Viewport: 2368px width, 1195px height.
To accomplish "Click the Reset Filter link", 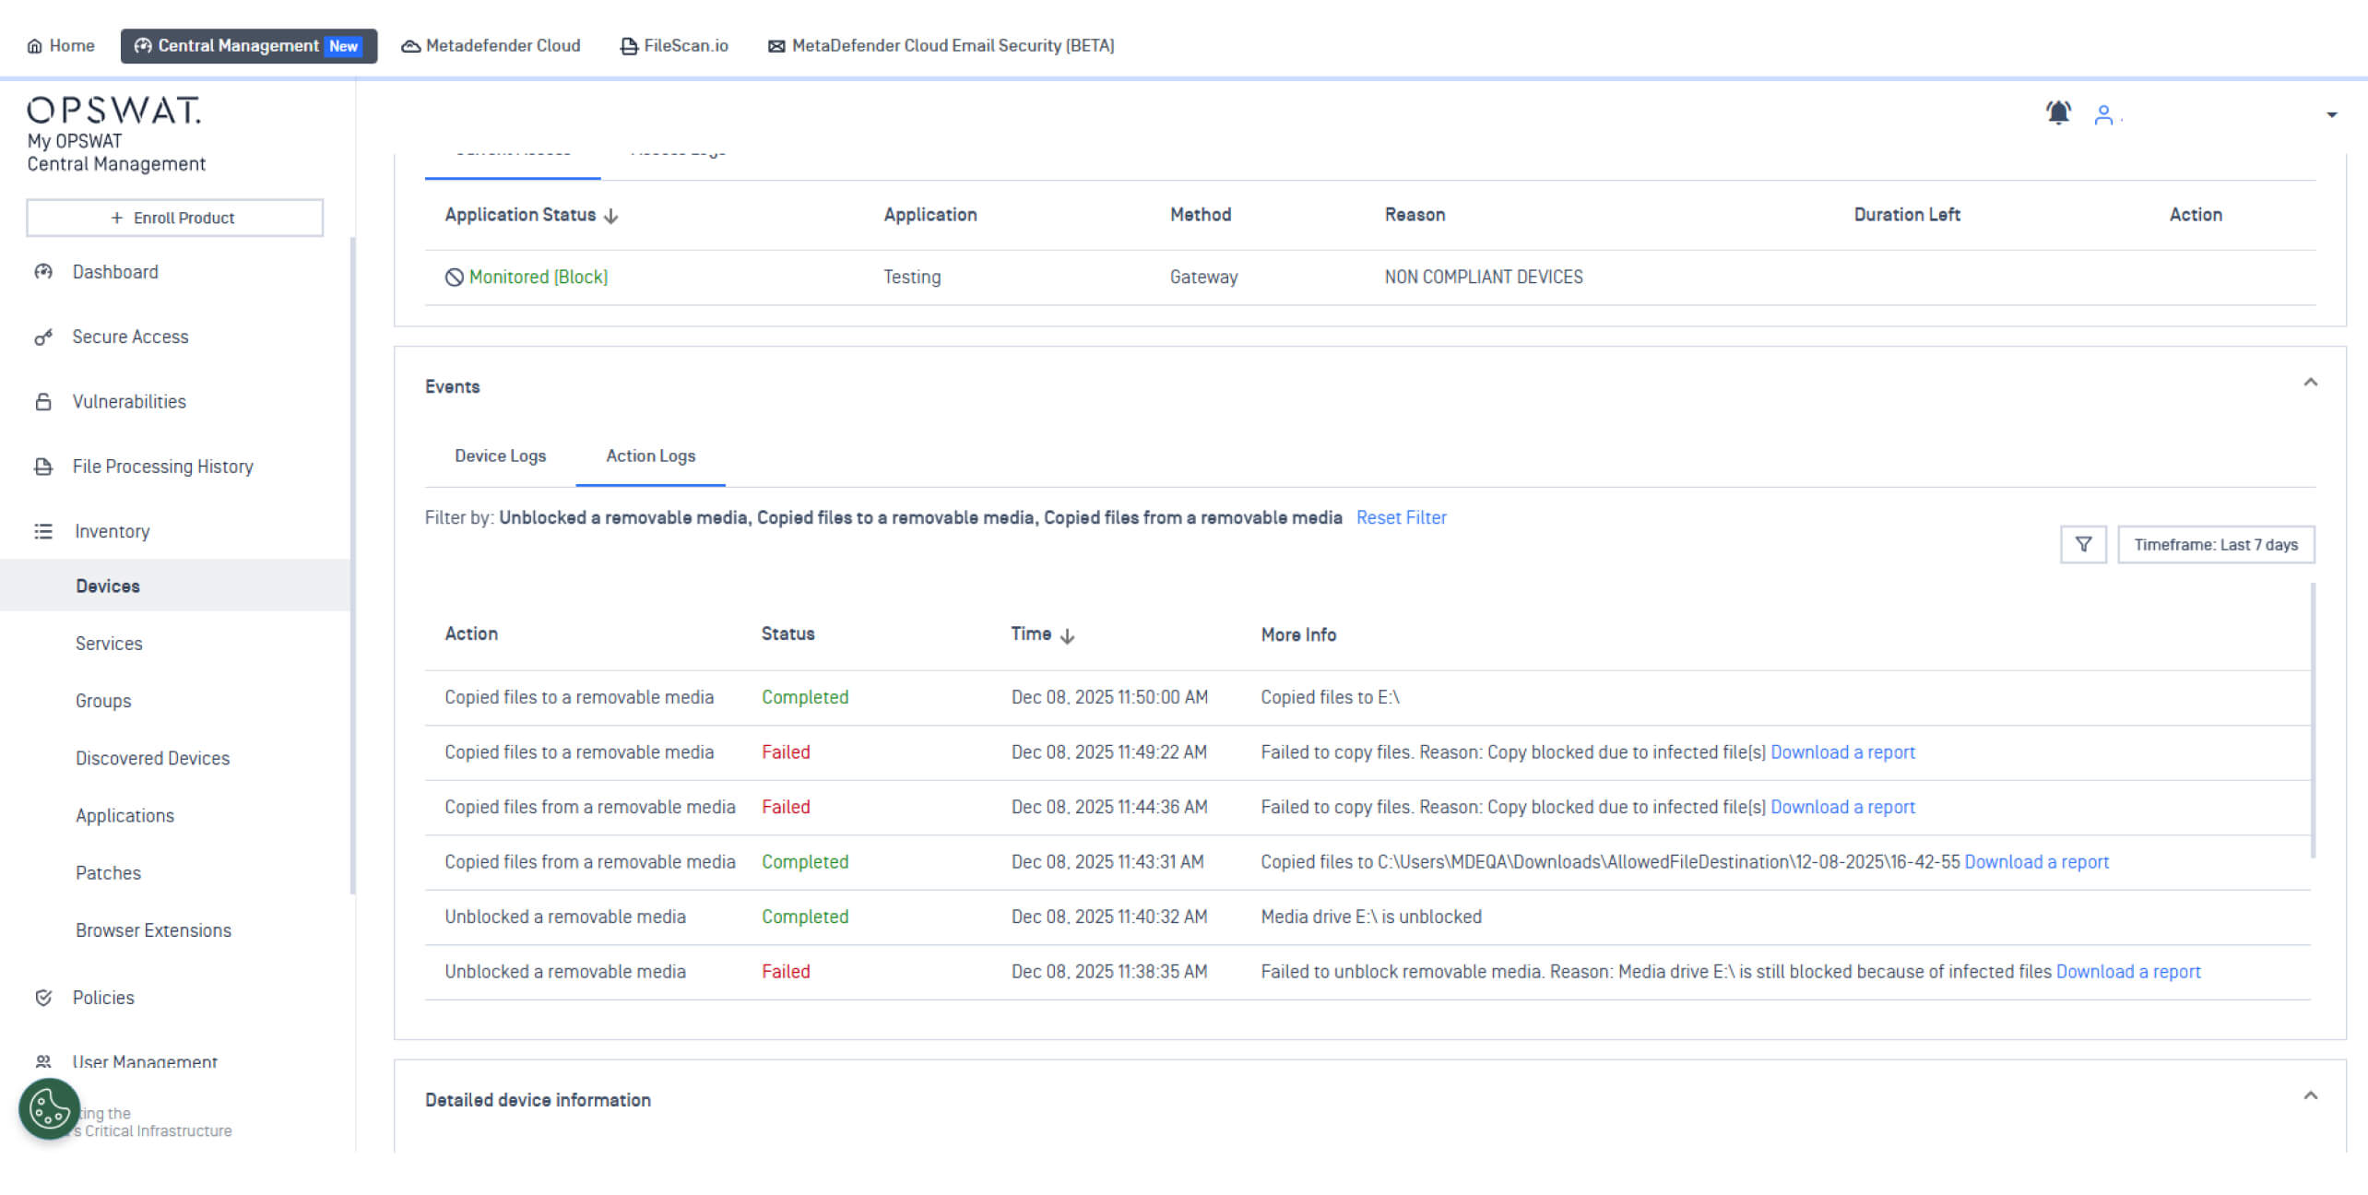I will click(1401, 518).
